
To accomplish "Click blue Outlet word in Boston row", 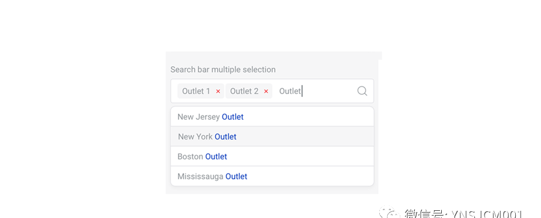I will (216, 156).
